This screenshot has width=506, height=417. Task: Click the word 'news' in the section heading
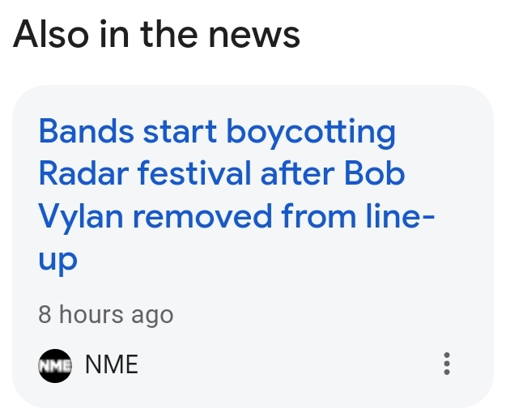(254, 35)
